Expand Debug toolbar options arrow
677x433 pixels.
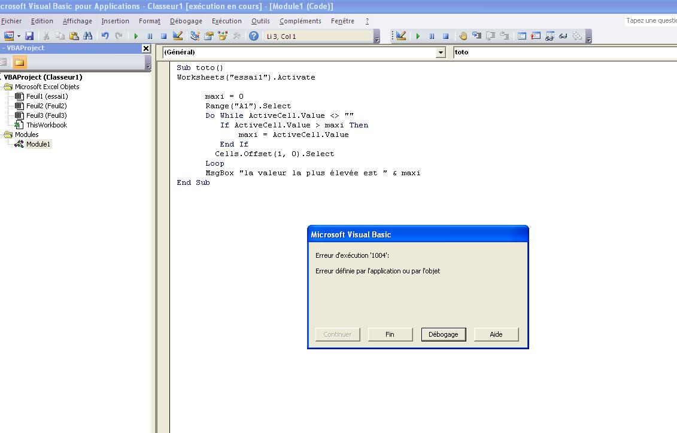588,37
